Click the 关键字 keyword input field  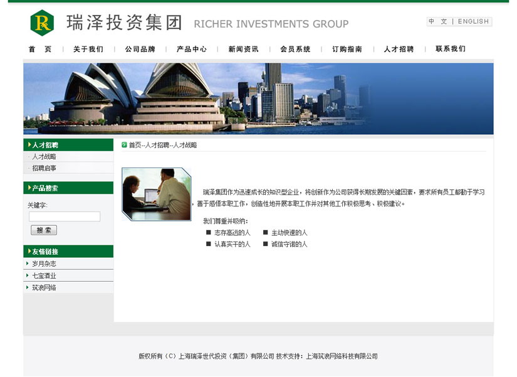[65, 216]
